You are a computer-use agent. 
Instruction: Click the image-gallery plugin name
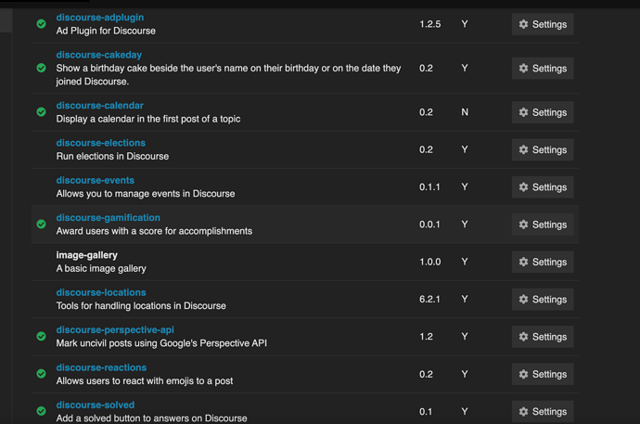pyautogui.click(x=86, y=255)
